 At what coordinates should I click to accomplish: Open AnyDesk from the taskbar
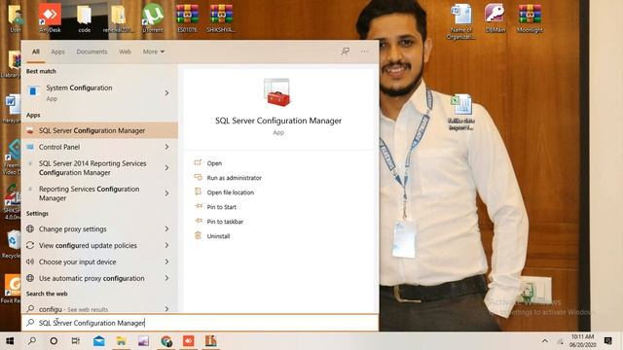[188, 341]
